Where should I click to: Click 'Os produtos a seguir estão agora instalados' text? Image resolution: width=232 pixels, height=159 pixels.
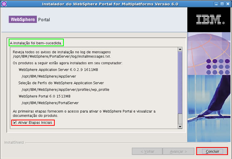point(67,63)
